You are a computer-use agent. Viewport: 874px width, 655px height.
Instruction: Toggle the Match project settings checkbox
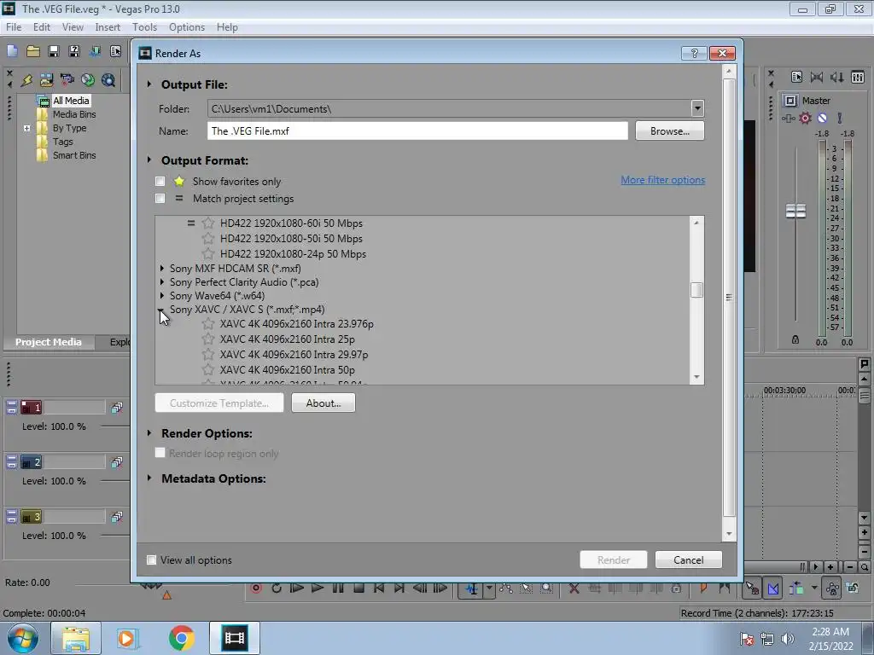(160, 198)
